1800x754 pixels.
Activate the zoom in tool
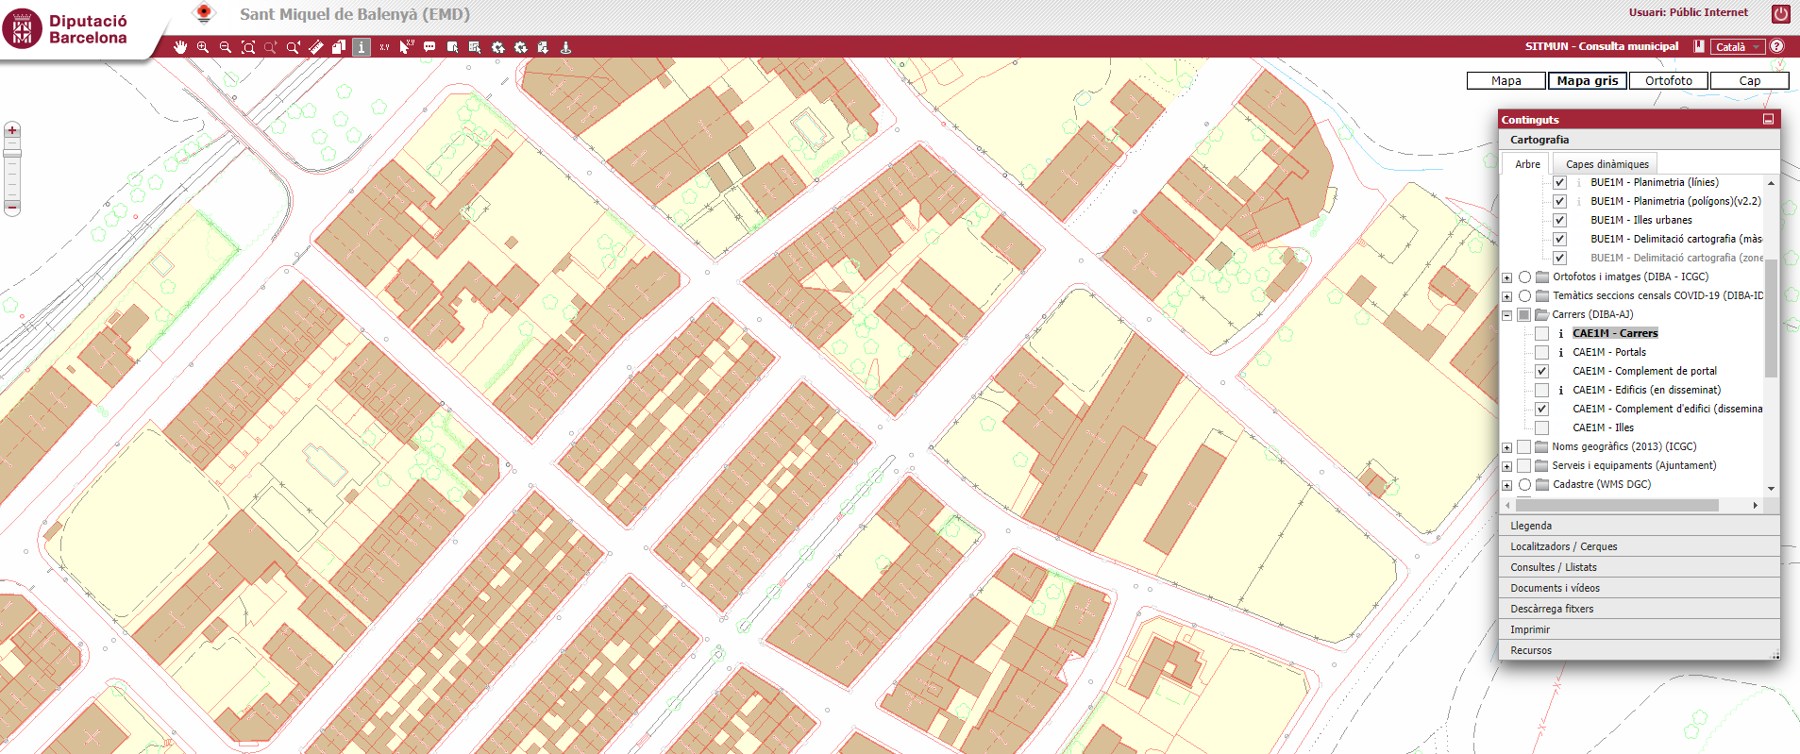[x=203, y=47]
